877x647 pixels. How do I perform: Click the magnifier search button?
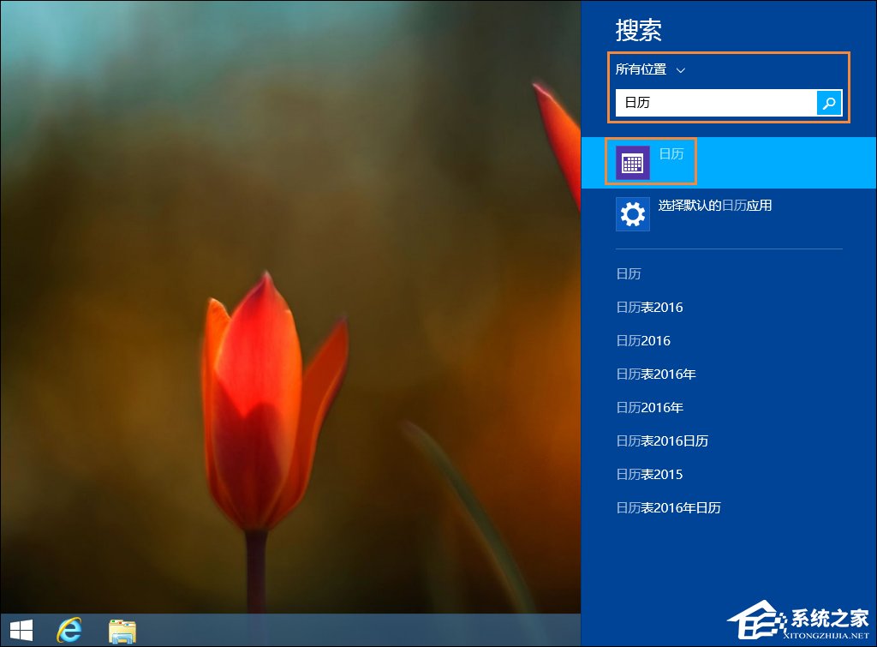pos(827,103)
